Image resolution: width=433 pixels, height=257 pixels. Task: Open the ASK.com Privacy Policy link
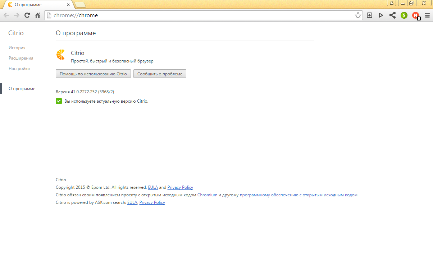coord(152,202)
